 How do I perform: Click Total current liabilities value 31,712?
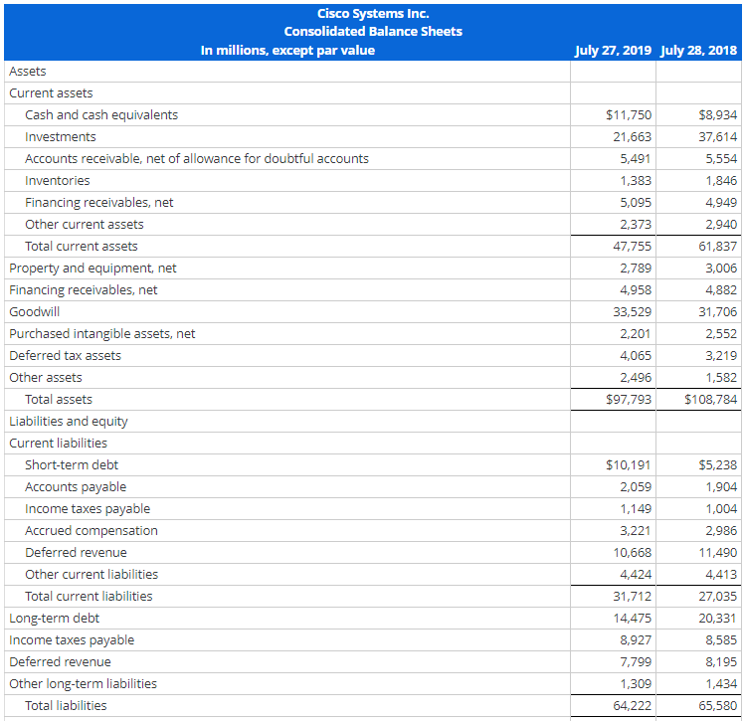pyautogui.click(x=632, y=596)
